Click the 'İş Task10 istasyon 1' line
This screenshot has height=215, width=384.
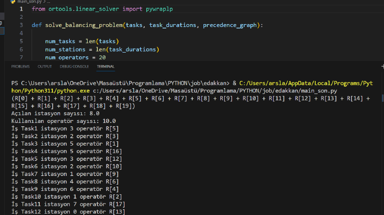(67, 197)
